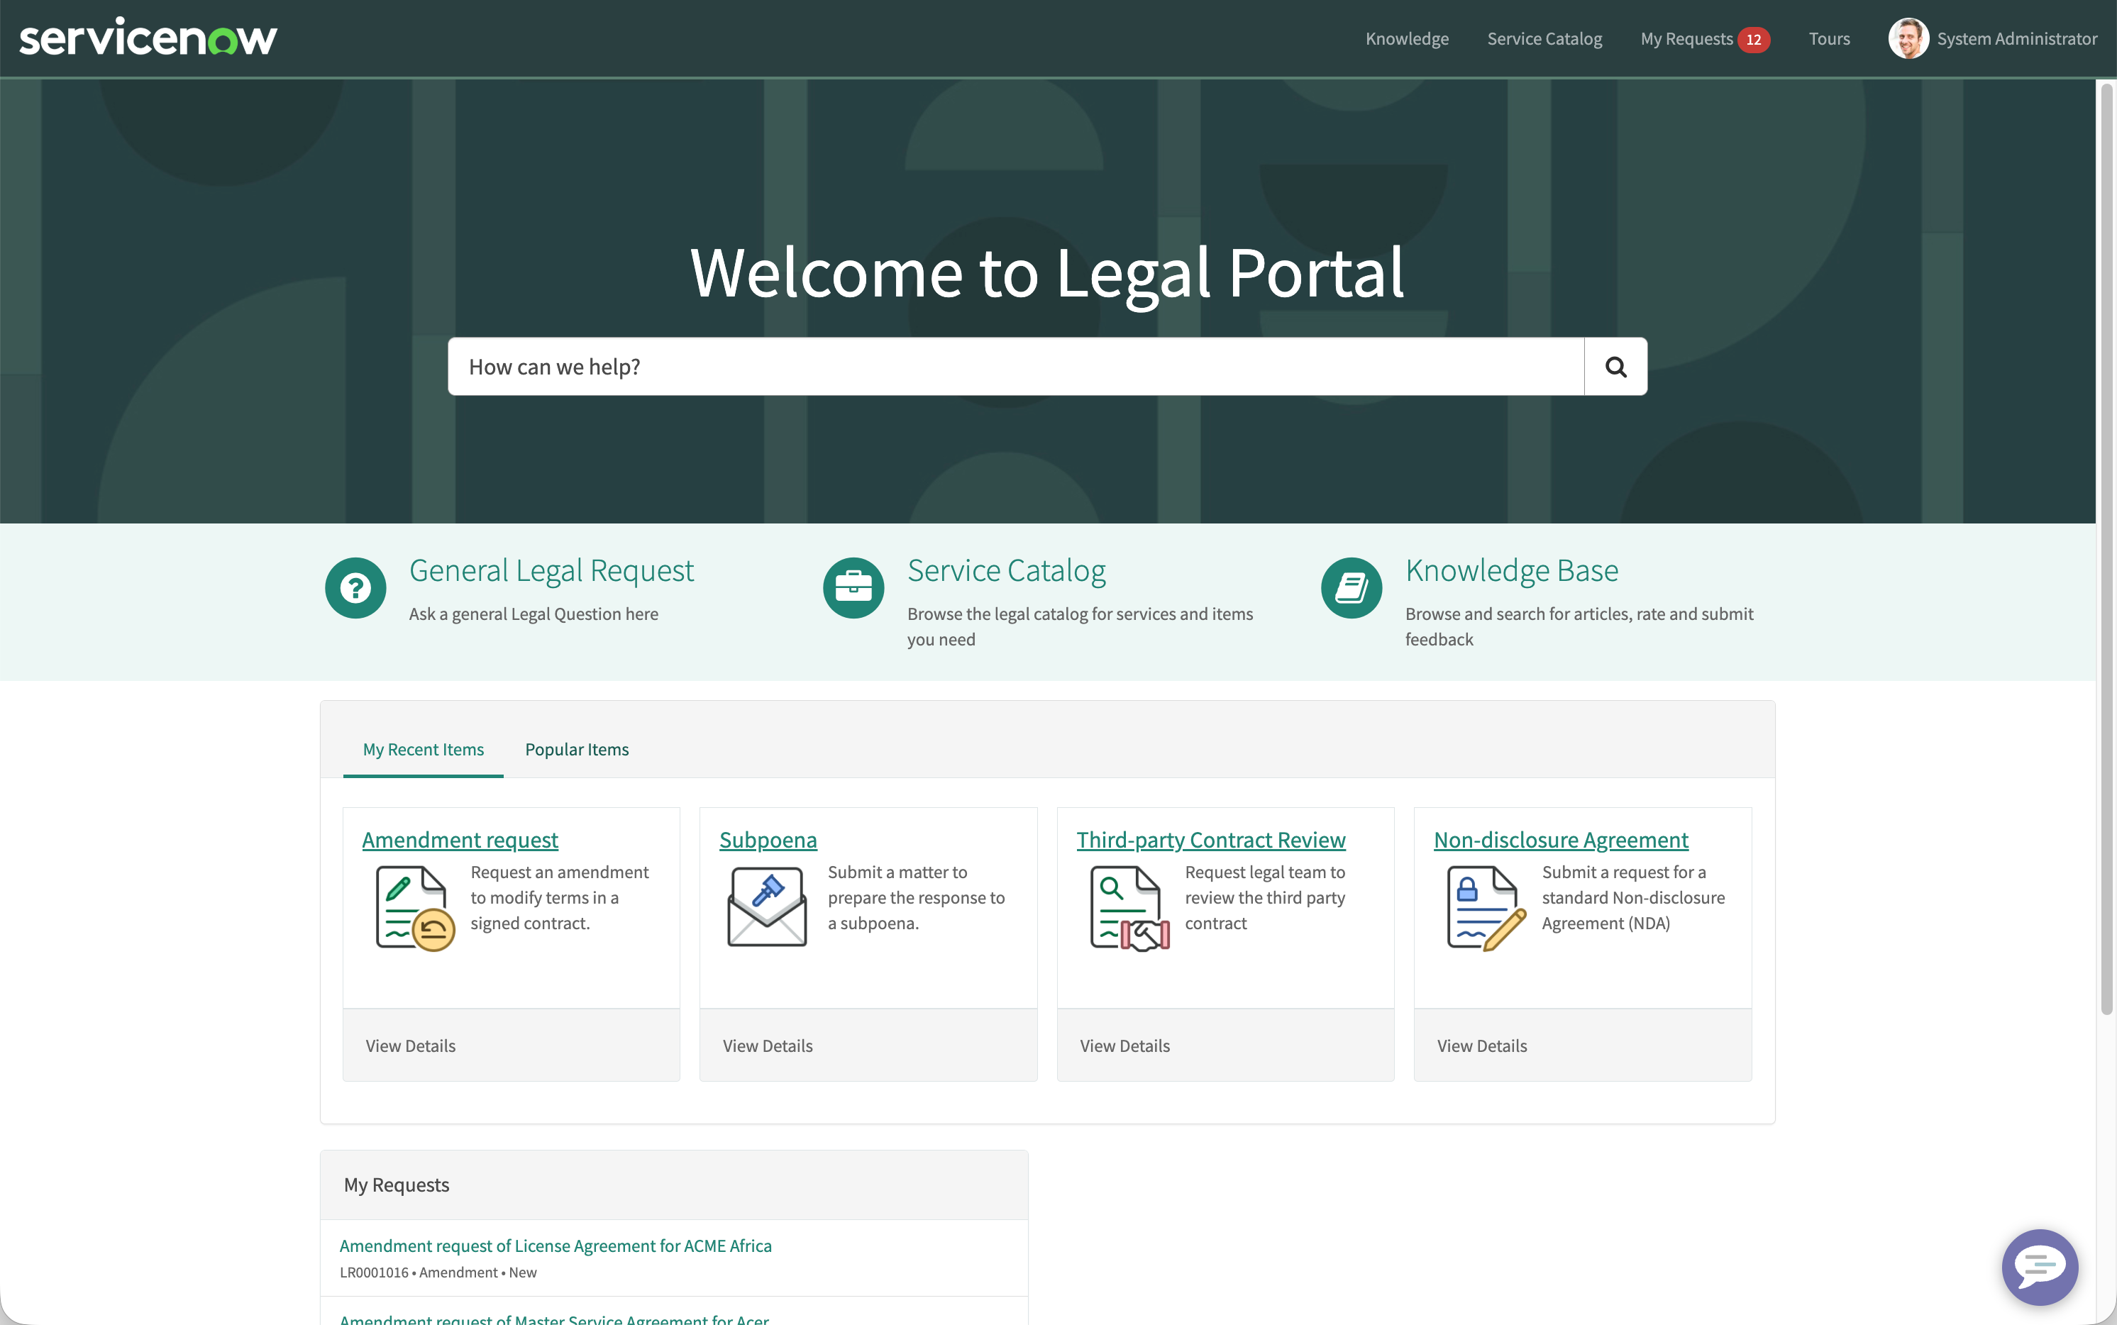
Task: Switch to Popular Items tab
Action: coord(577,749)
